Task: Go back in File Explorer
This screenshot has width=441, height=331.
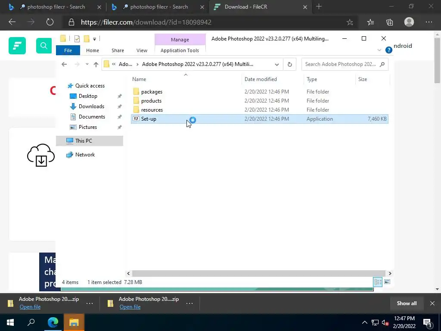Action: (x=64, y=65)
